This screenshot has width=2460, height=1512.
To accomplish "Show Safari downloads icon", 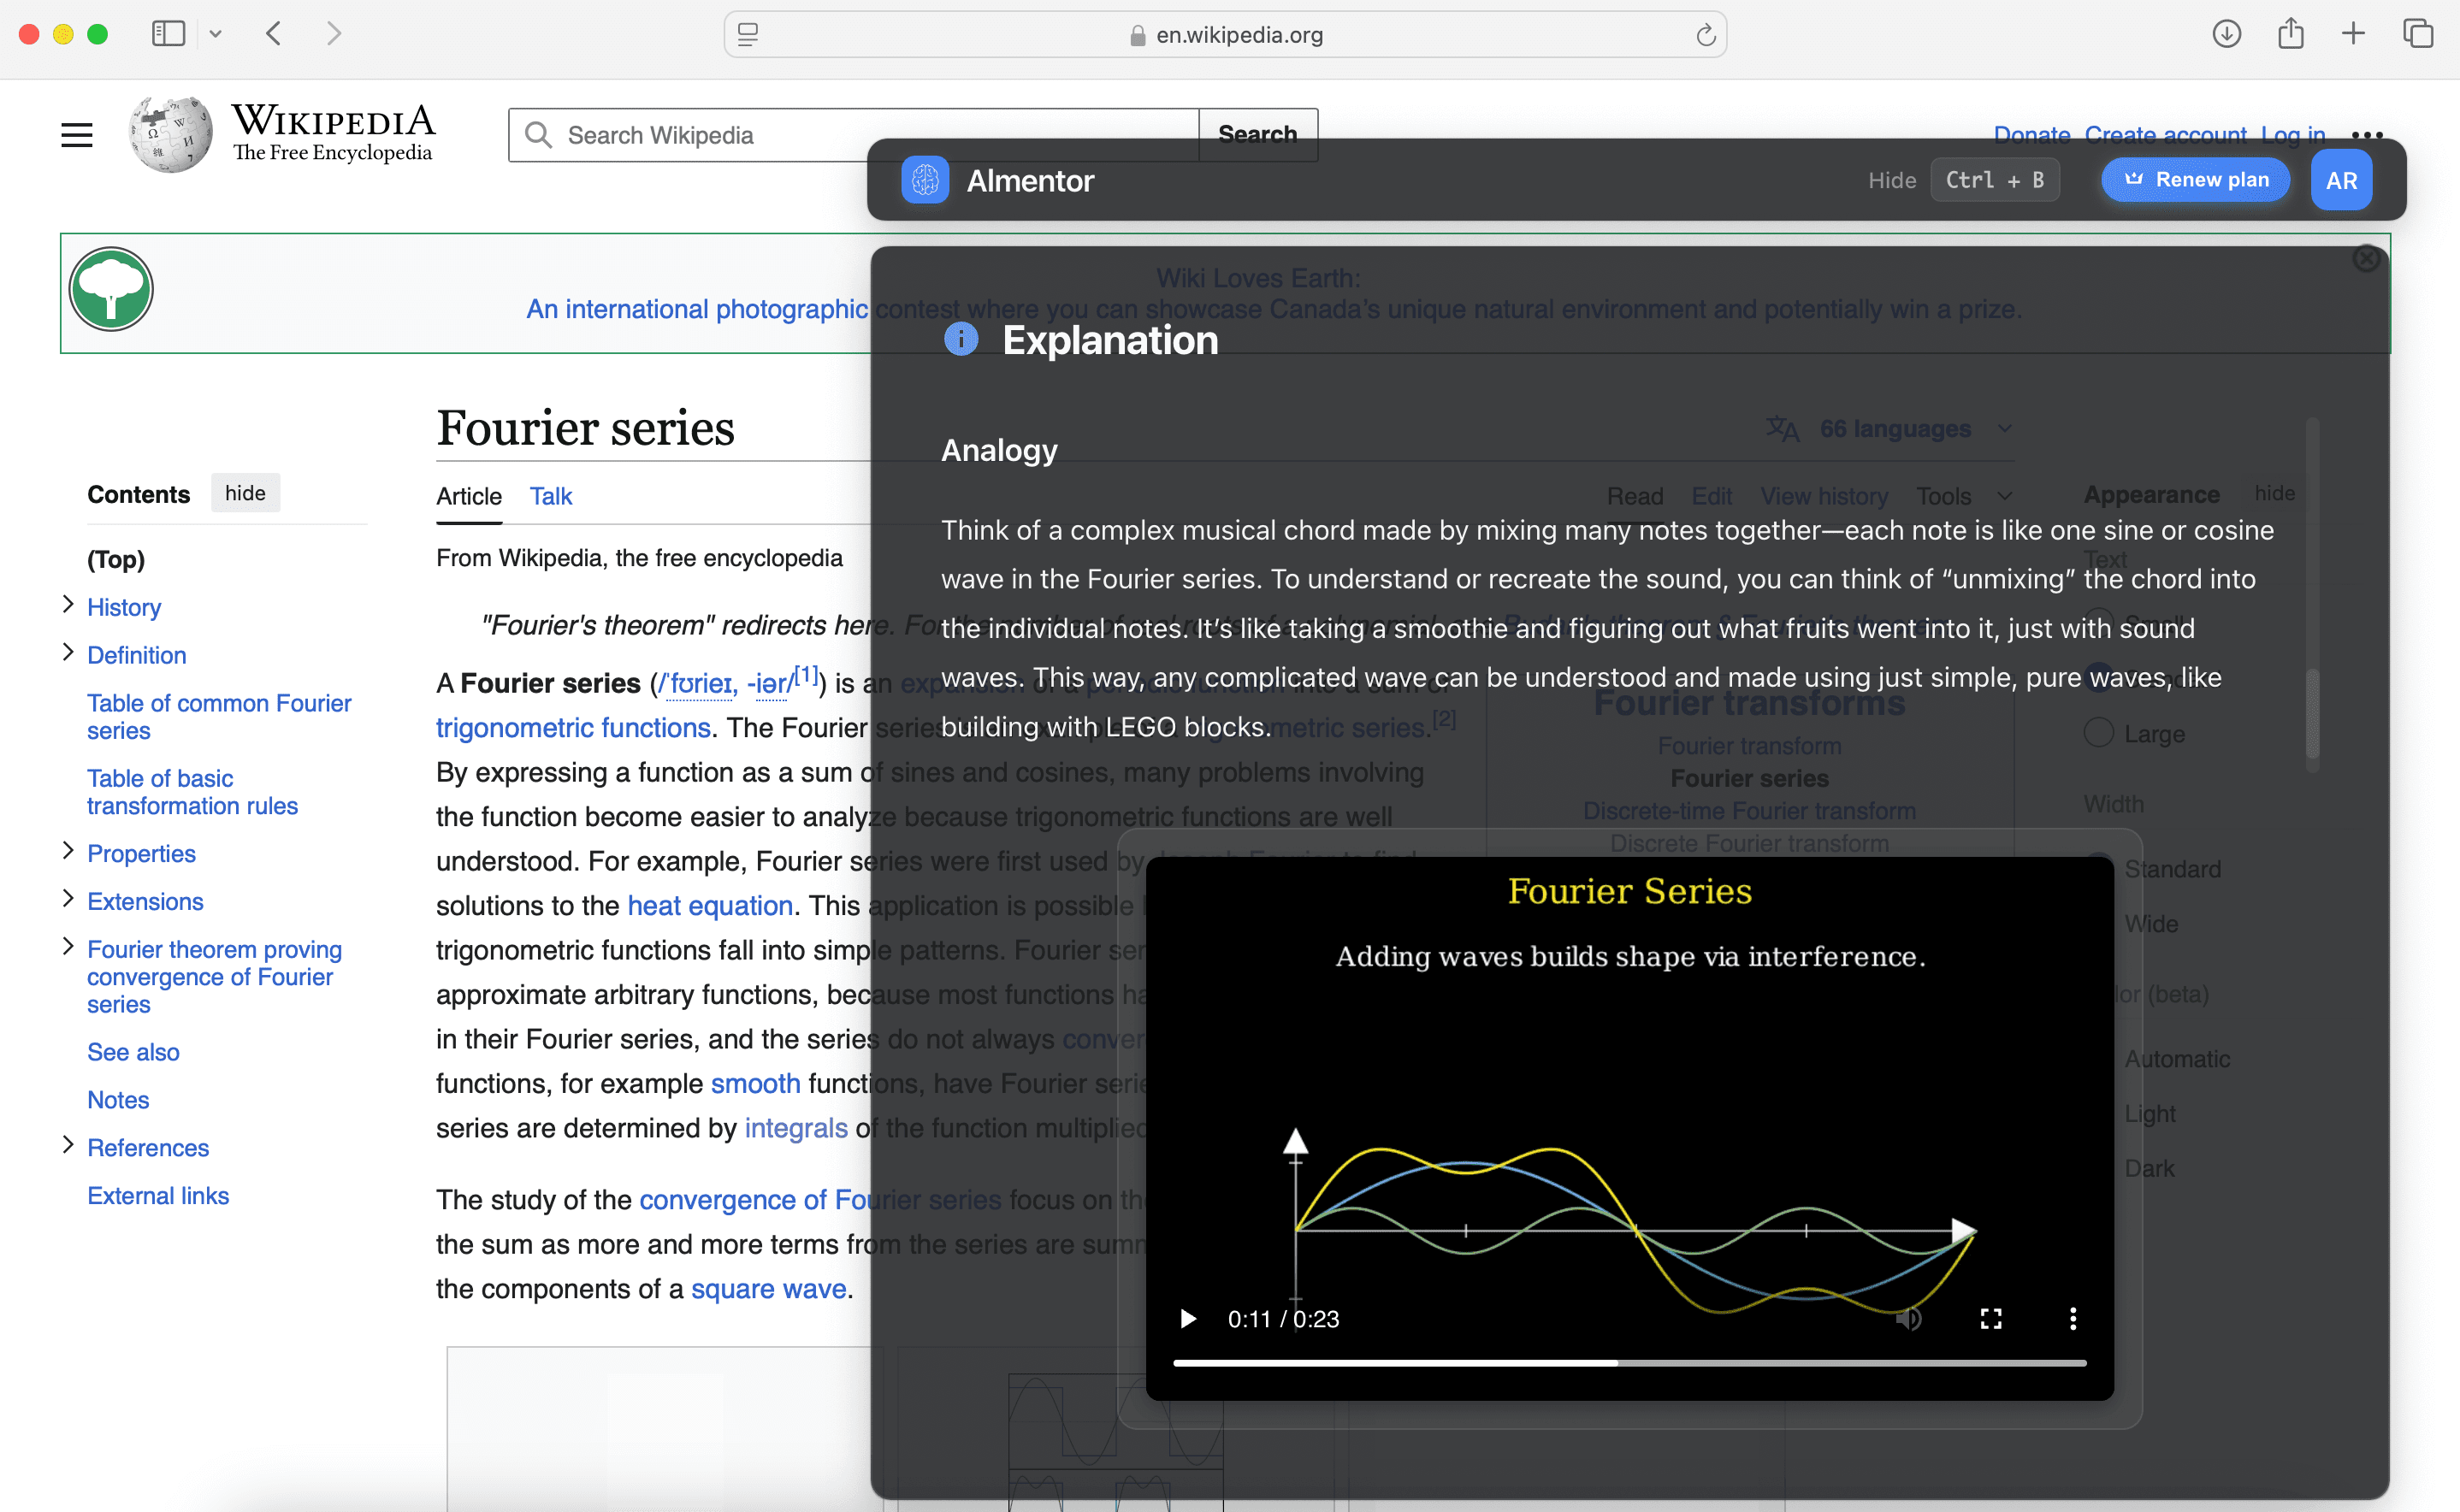I will pos(2226,34).
